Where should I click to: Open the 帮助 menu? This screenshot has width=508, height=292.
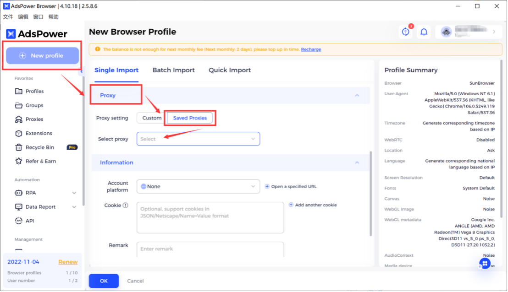point(54,17)
